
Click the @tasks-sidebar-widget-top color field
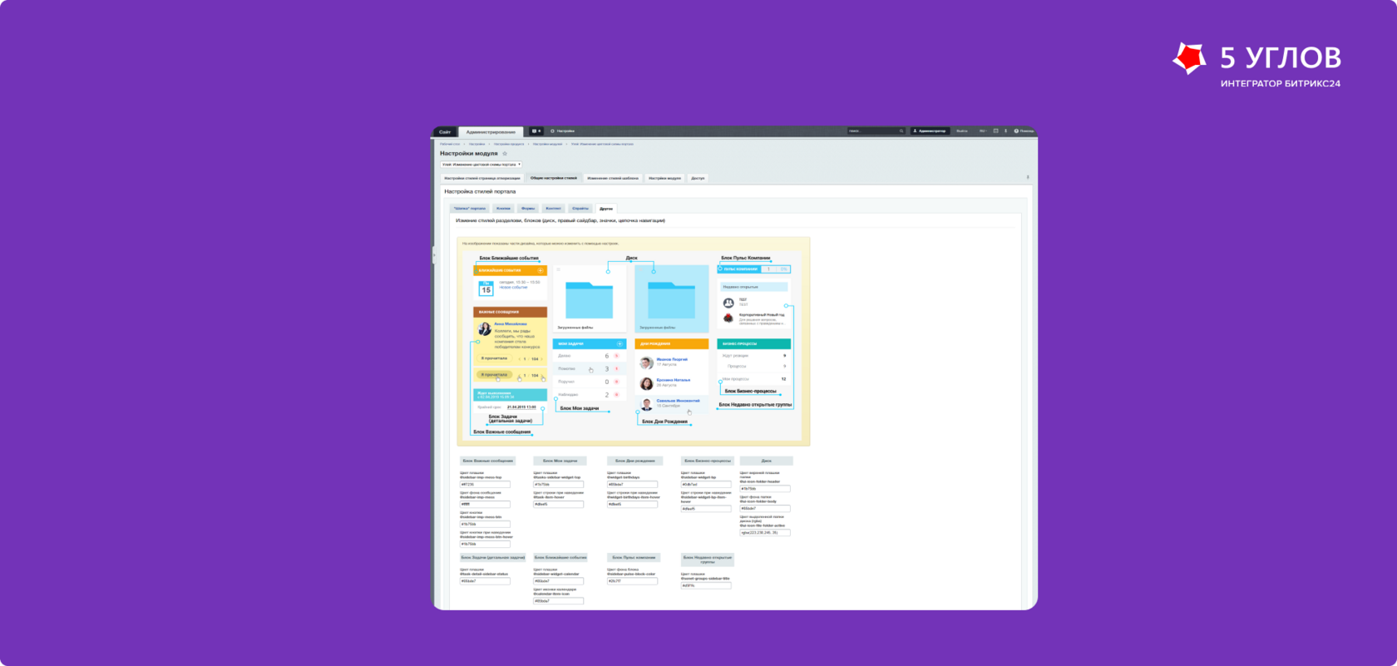(558, 484)
